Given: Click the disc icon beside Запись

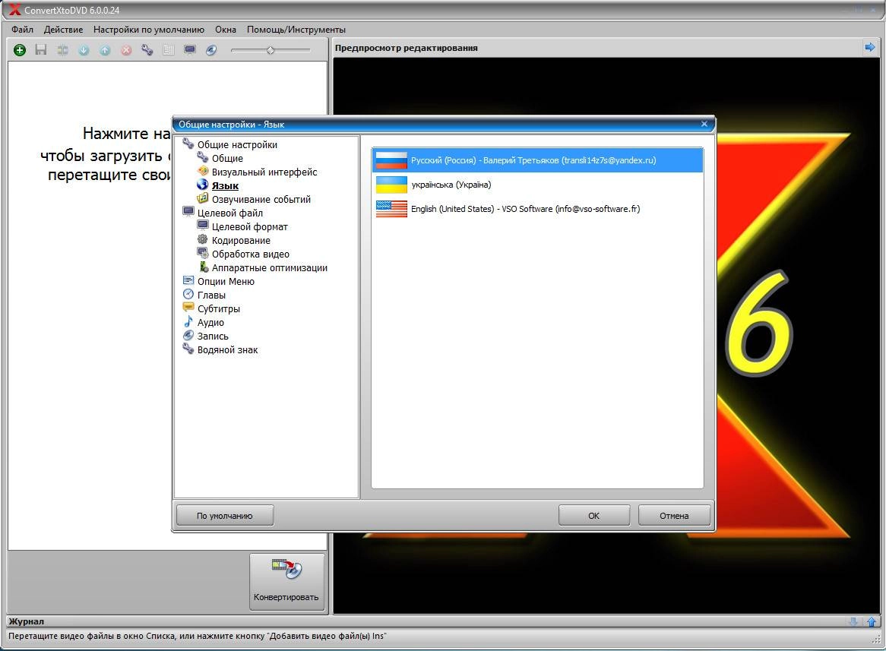Looking at the screenshot, I should [x=188, y=335].
